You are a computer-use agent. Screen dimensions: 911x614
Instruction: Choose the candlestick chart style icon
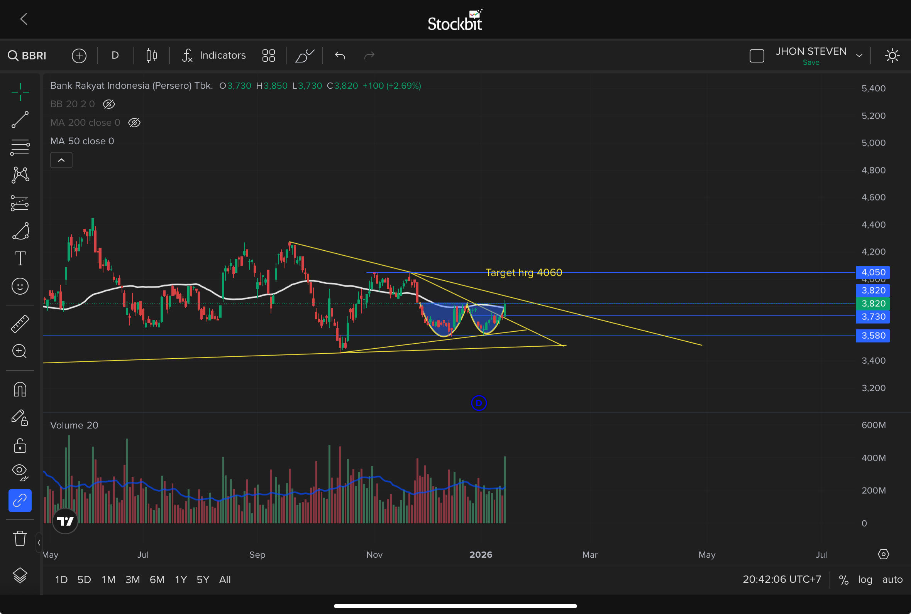152,56
